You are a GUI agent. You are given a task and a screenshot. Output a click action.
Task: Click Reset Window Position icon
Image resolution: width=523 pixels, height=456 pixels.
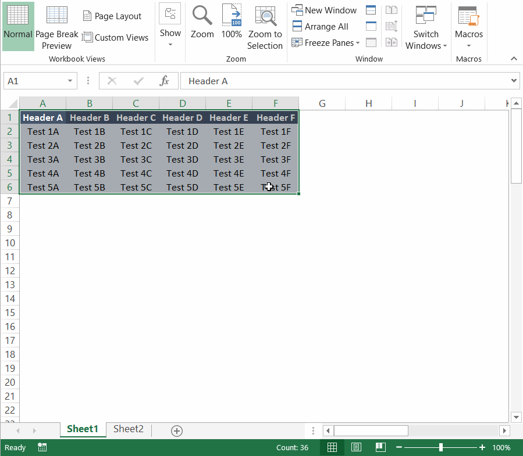pos(392,42)
